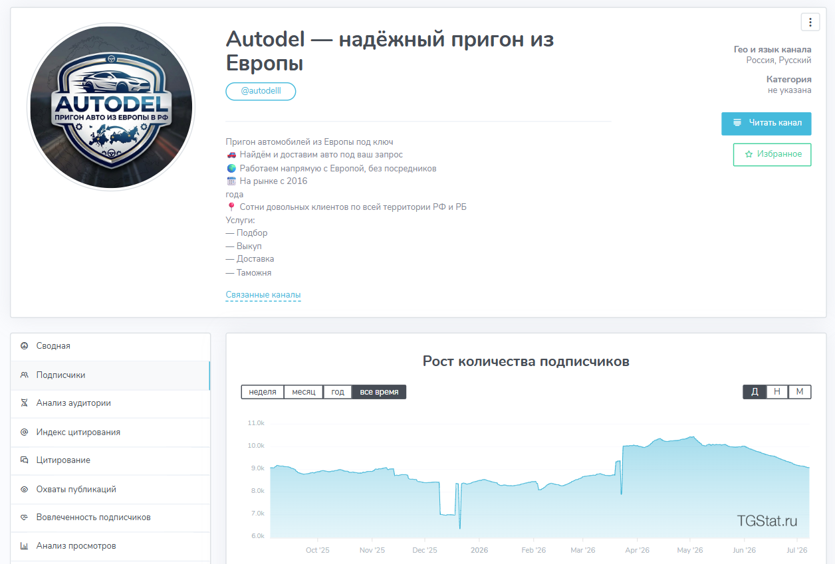The width and height of the screenshot is (835, 564).
Task: Switch chart period to год
Action: 338,392
